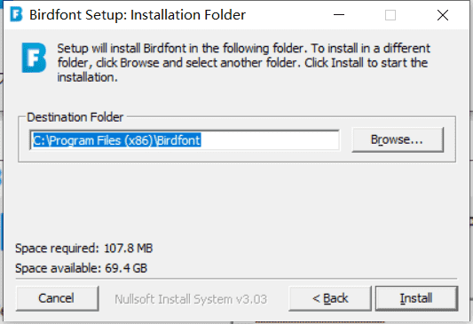Click the "Birdfont Setup: Installation Folder" title text

coord(138,15)
